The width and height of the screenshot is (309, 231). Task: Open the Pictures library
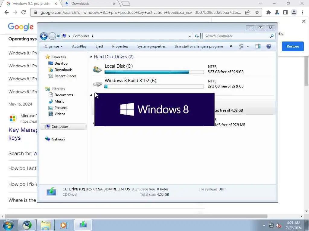[61, 108]
